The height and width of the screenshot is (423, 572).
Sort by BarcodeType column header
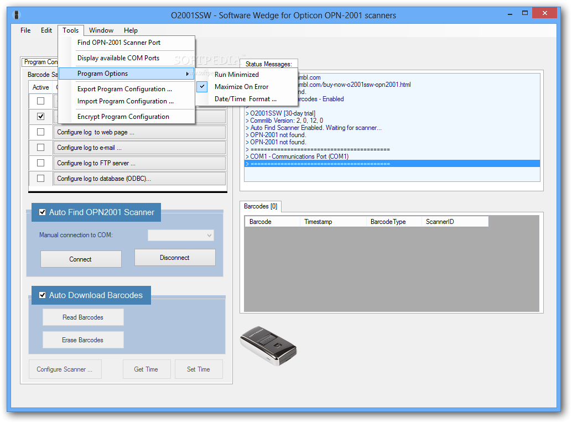[394, 222]
